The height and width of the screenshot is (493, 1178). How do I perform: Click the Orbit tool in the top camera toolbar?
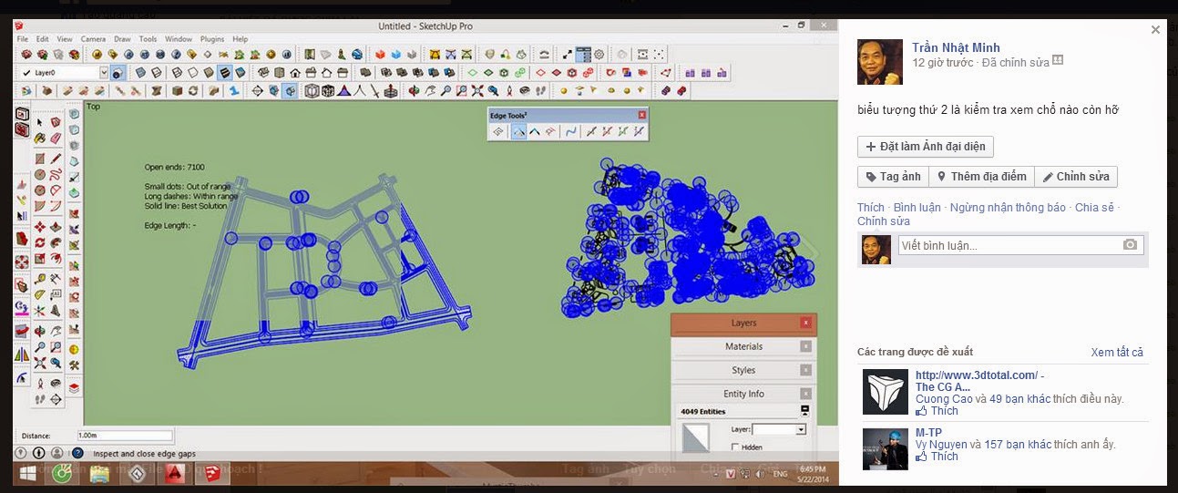pyautogui.click(x=415, y=90)
